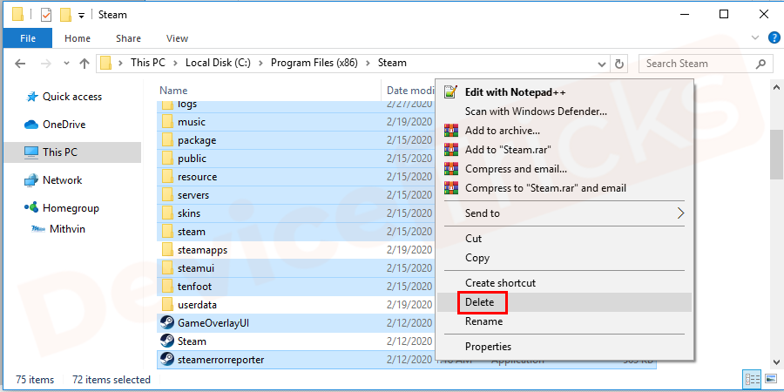784x392 pixels.
Task: Sort by Date modified column header
Action: (410, 91)
